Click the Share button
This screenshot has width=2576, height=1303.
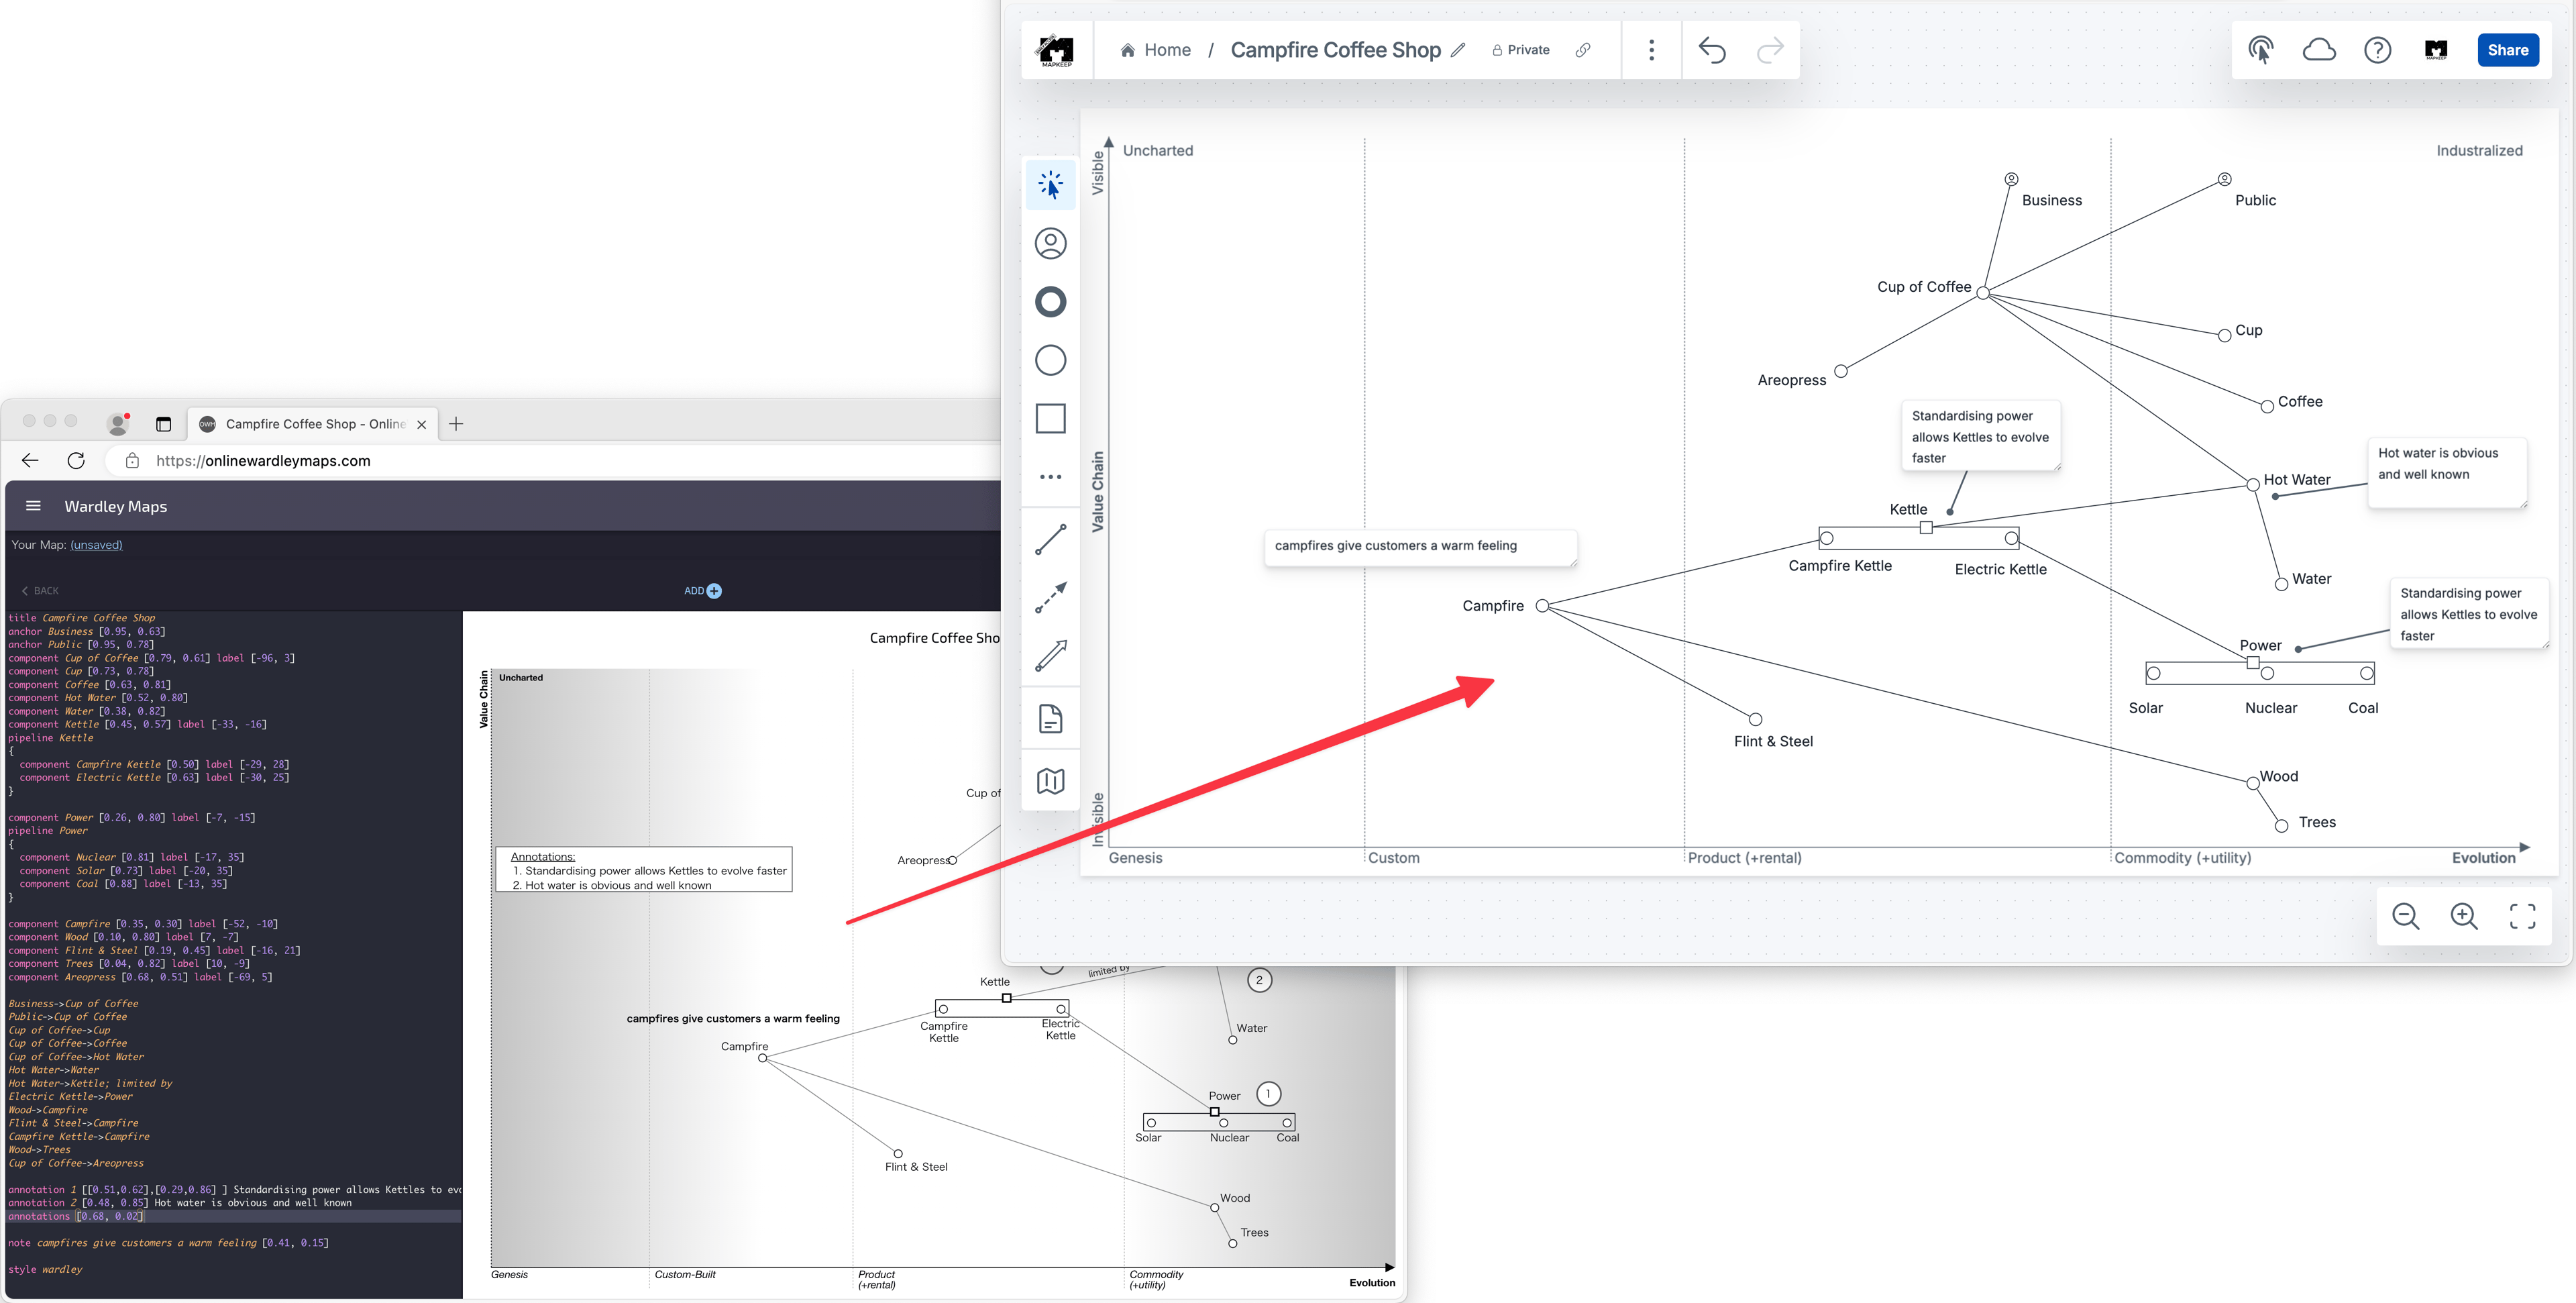tap(2507, 50)
